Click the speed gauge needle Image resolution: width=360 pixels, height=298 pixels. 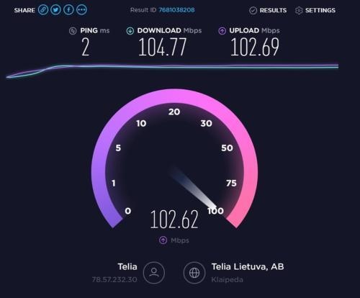coord(193,187)
